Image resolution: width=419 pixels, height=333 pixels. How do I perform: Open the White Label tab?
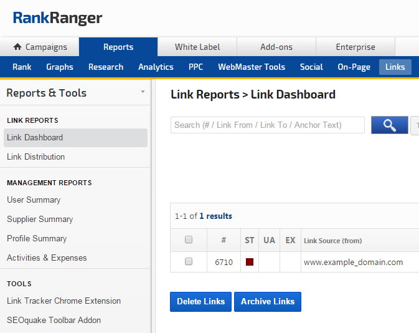point(197,47)
